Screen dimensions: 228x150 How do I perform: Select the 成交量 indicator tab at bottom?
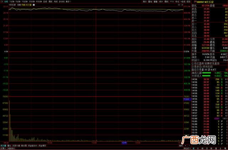coord(3,146)
